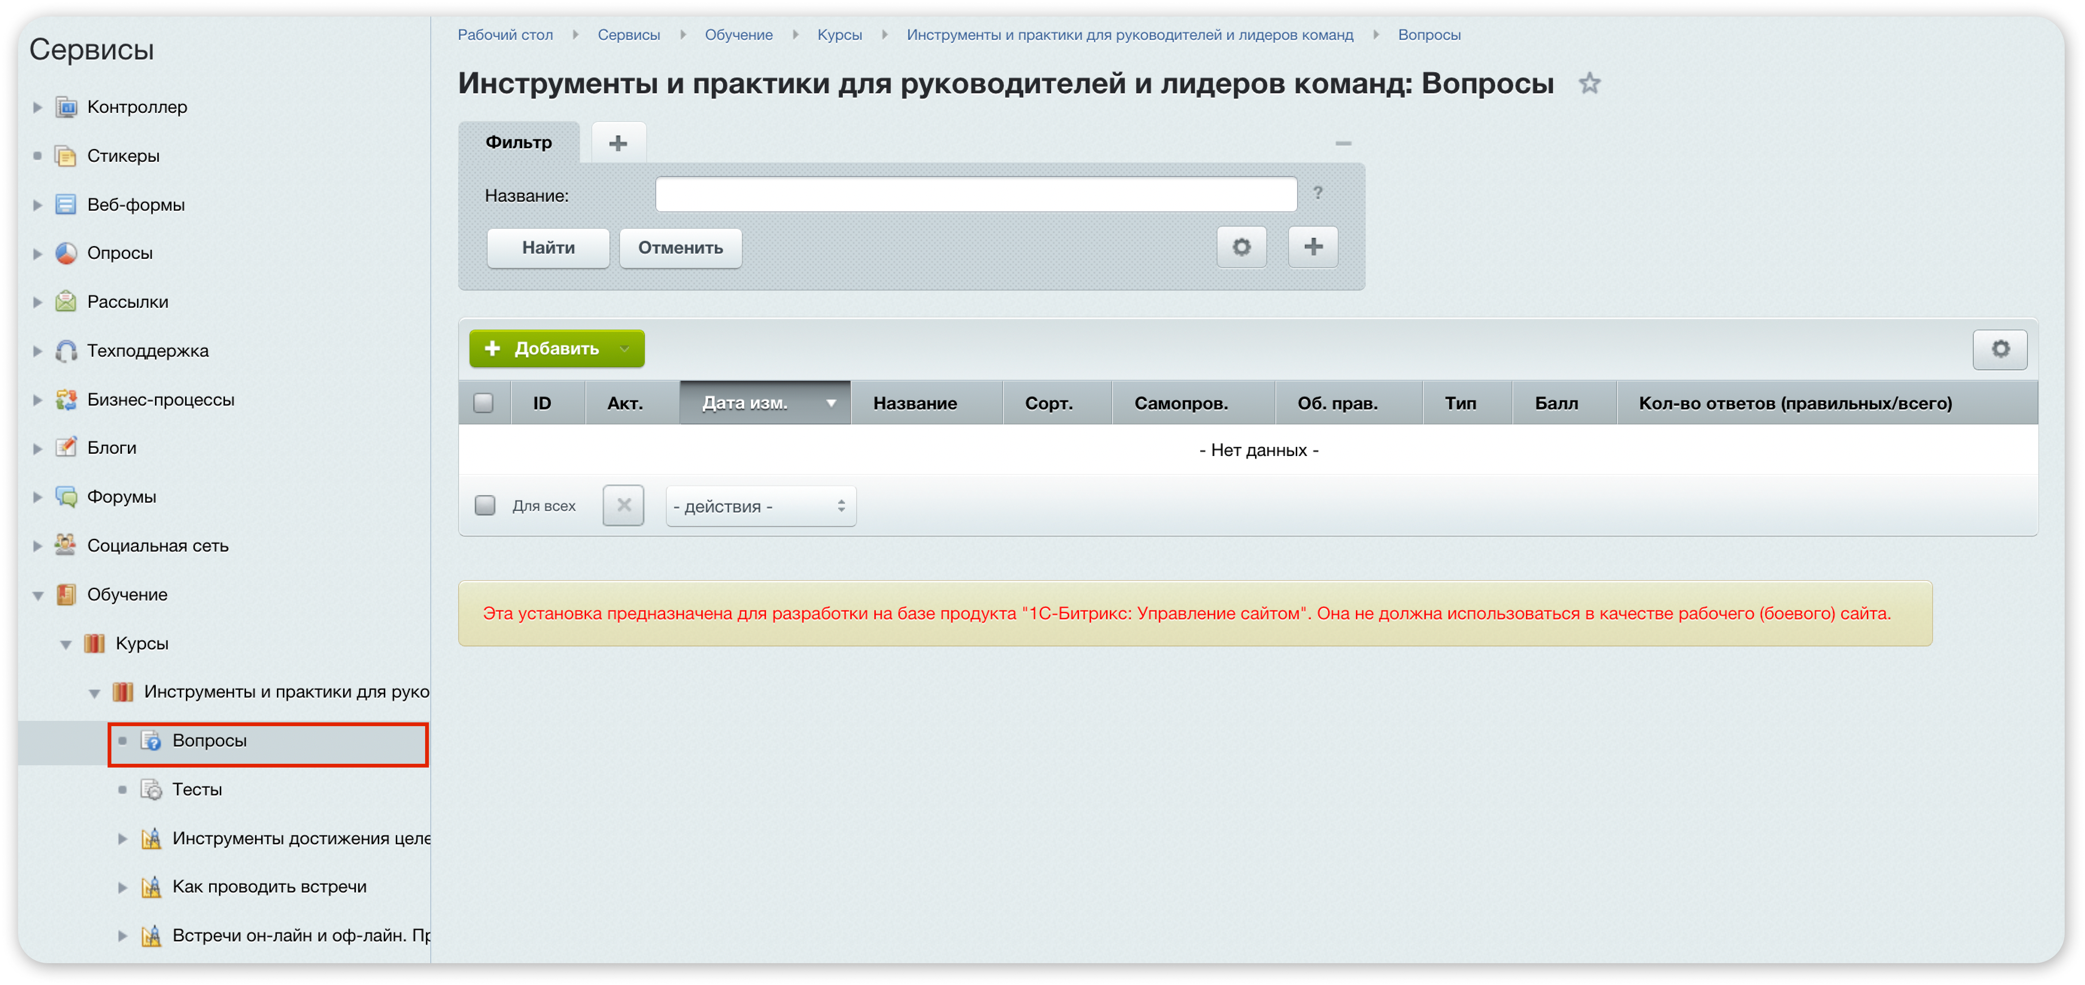Image resolution: width=2085 pixels, height=985 pixels.
Task: Add a new filter tab with plus
Action: coord(619,143)
